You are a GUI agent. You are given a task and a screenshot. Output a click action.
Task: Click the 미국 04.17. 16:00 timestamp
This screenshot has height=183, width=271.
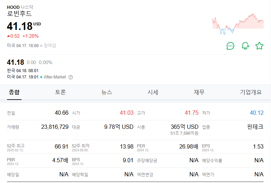23,46
